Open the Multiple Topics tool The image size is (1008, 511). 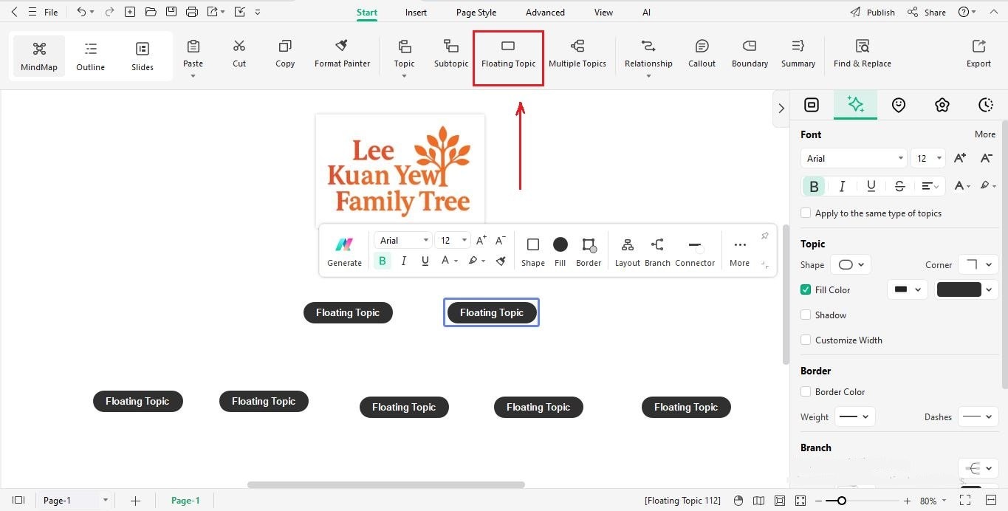point(577,55)
